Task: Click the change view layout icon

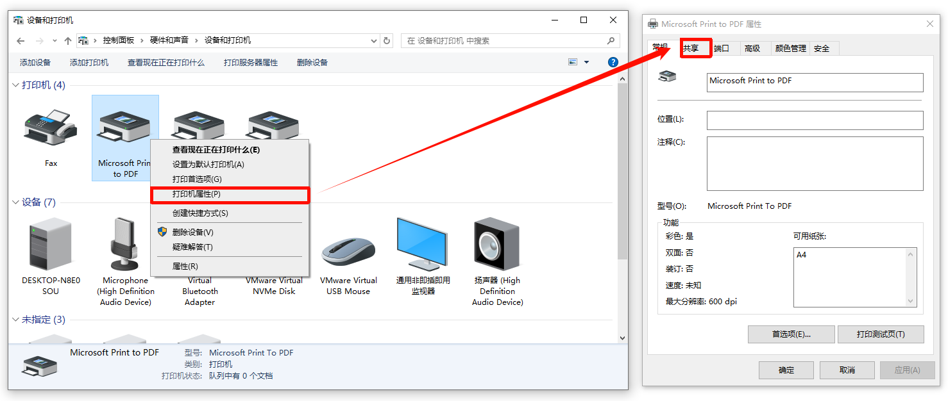Action: click(573, 62)
